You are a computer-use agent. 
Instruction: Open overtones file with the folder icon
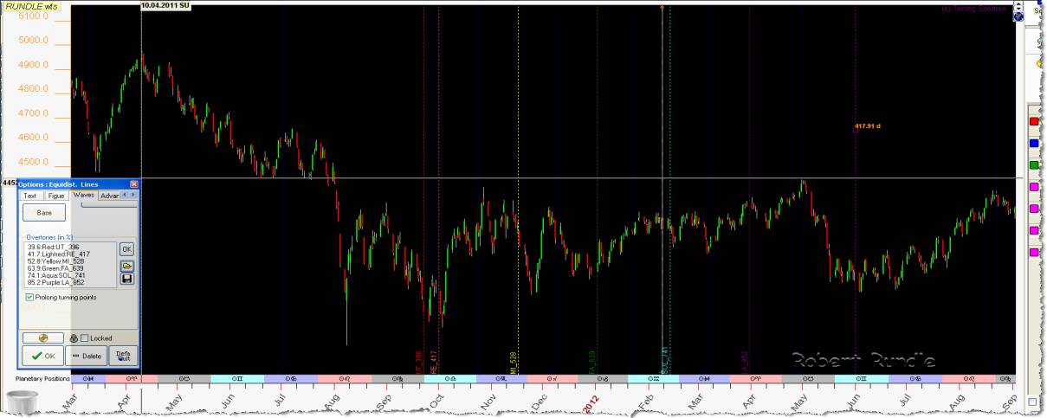coord(126,265)
